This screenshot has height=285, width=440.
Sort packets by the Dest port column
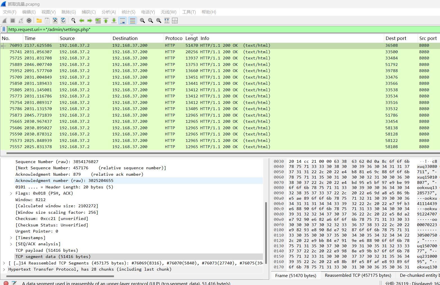pos(401,38)
